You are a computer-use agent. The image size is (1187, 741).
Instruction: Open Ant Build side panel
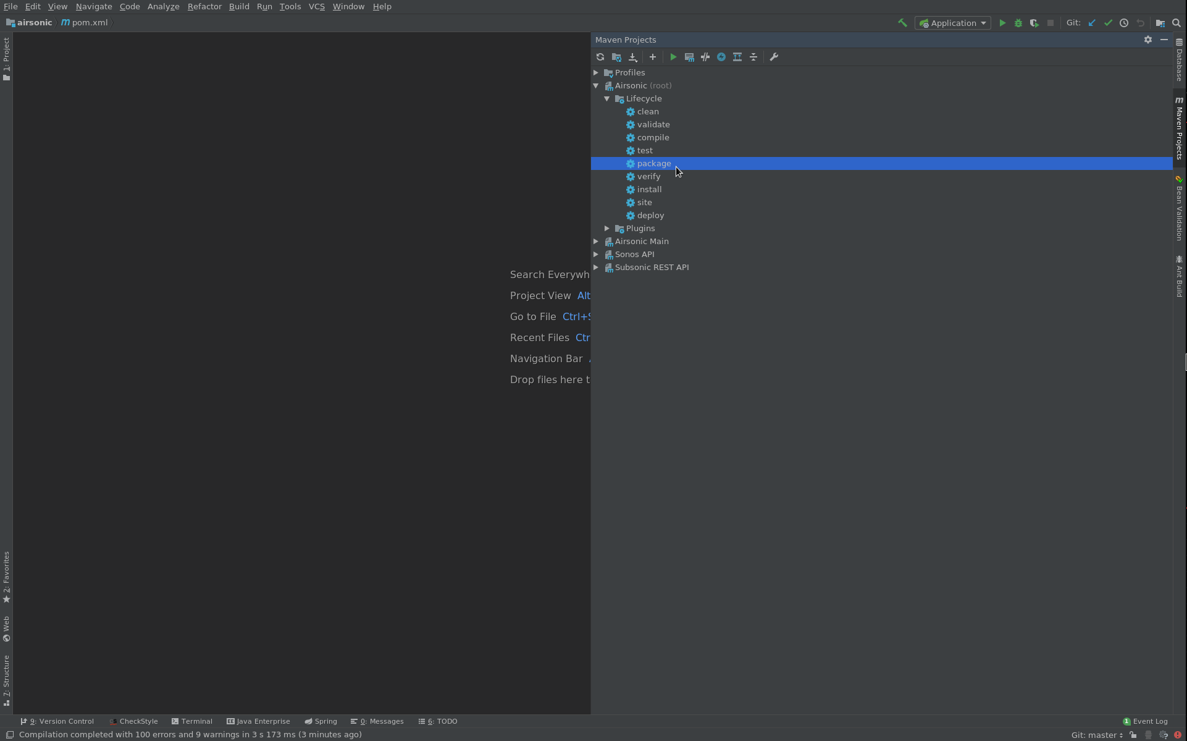[1179, 276]
